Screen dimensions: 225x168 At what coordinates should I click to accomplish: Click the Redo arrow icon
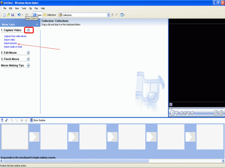click(27, 14)
